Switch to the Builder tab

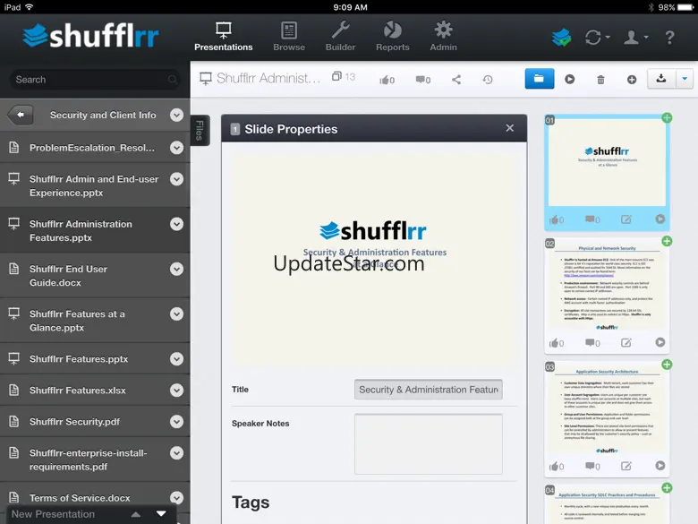point(340,37)
